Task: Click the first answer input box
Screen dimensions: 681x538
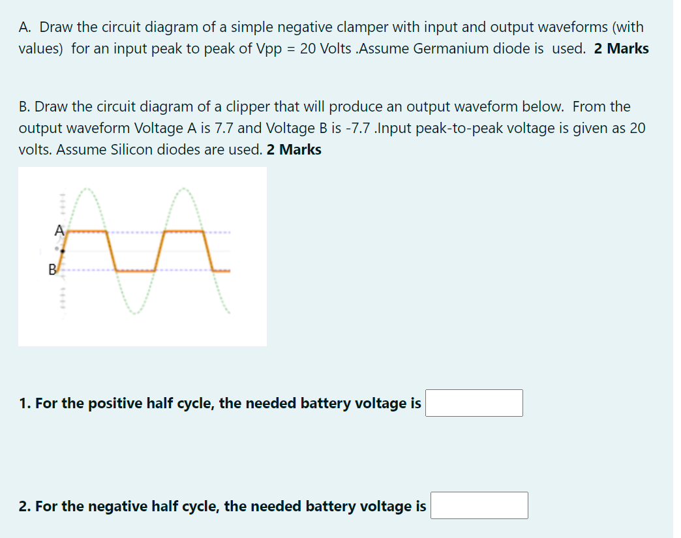Action: click(x=474, y=403)
